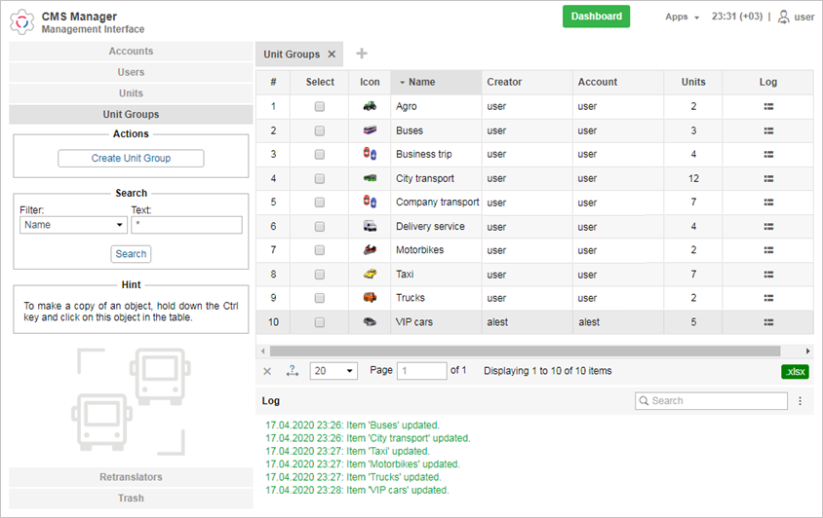Click the user profile icon in header
Viewport: 823px width, 518px height.
coord(783,17)
